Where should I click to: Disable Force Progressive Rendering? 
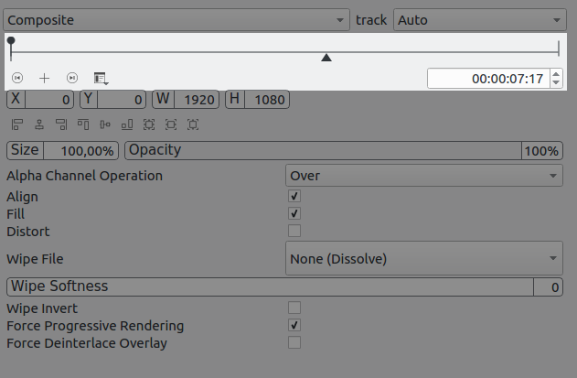pos(294,326)
